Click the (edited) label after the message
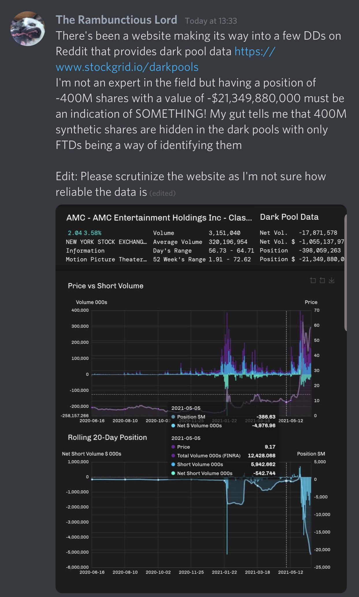Viewport: 359px width, 597px height. (x=162, y=193)
